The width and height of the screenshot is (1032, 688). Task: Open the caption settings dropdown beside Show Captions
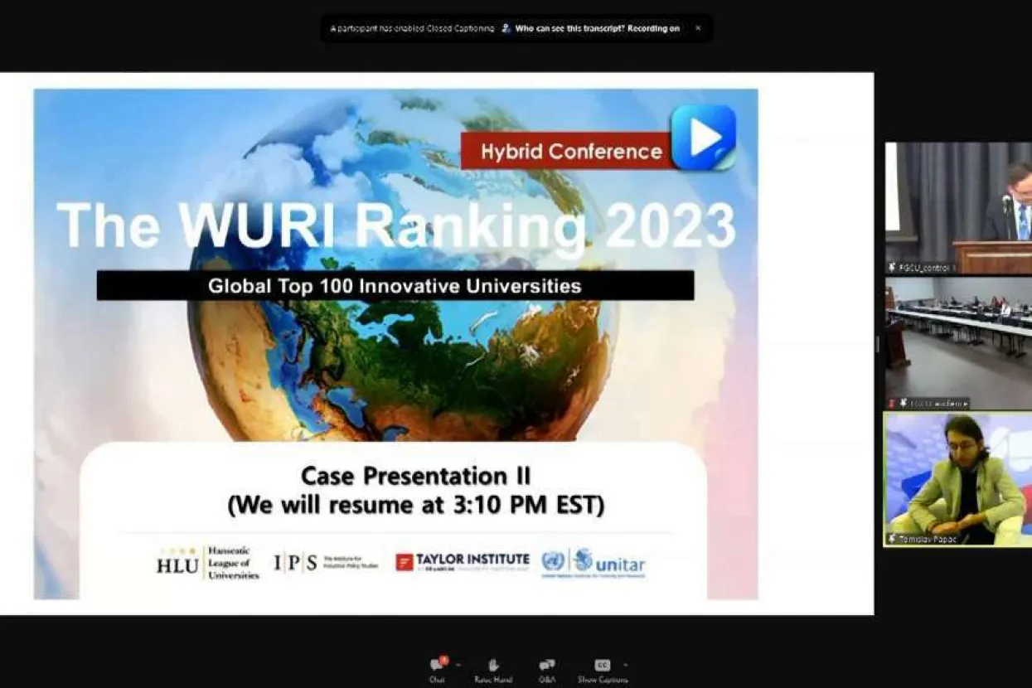pos(624,663)
